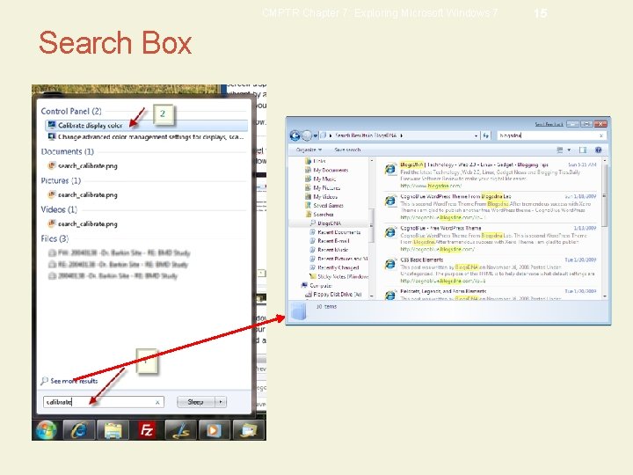
Task: Open Windows Explorer folder taskbar icon
Action: pyautogui.click(x=113, y=430)
